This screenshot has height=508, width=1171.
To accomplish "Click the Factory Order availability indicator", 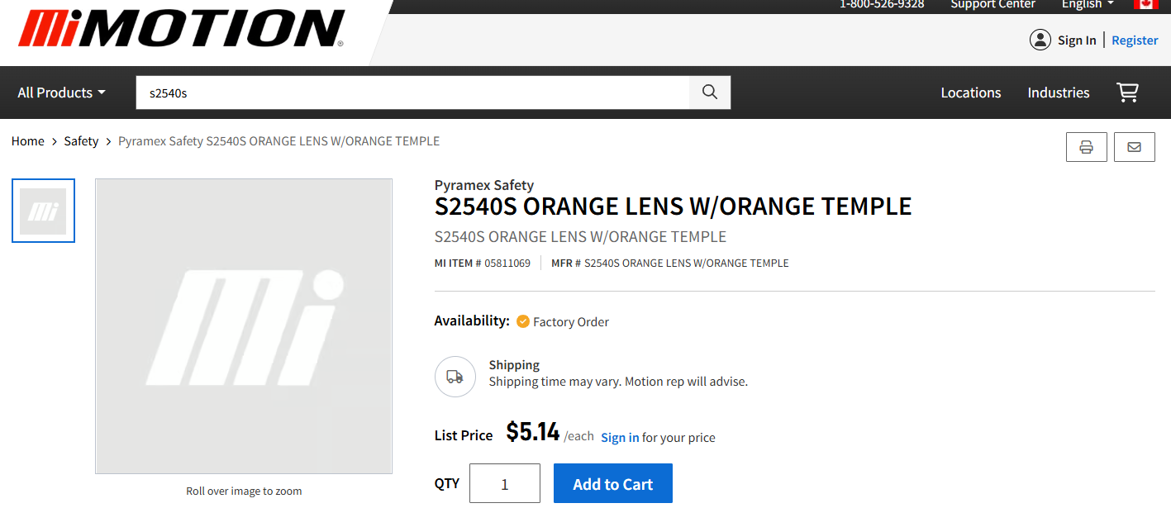I will (562, 321).
